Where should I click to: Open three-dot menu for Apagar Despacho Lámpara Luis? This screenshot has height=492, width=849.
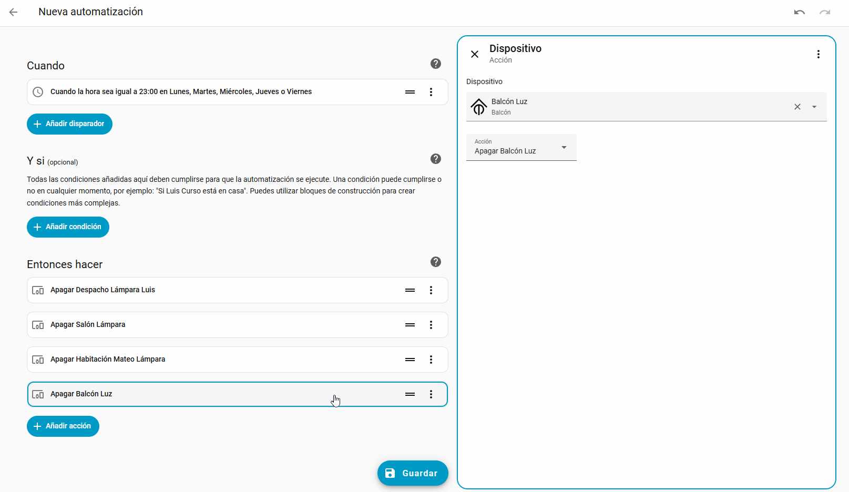[x=431, y=290]
